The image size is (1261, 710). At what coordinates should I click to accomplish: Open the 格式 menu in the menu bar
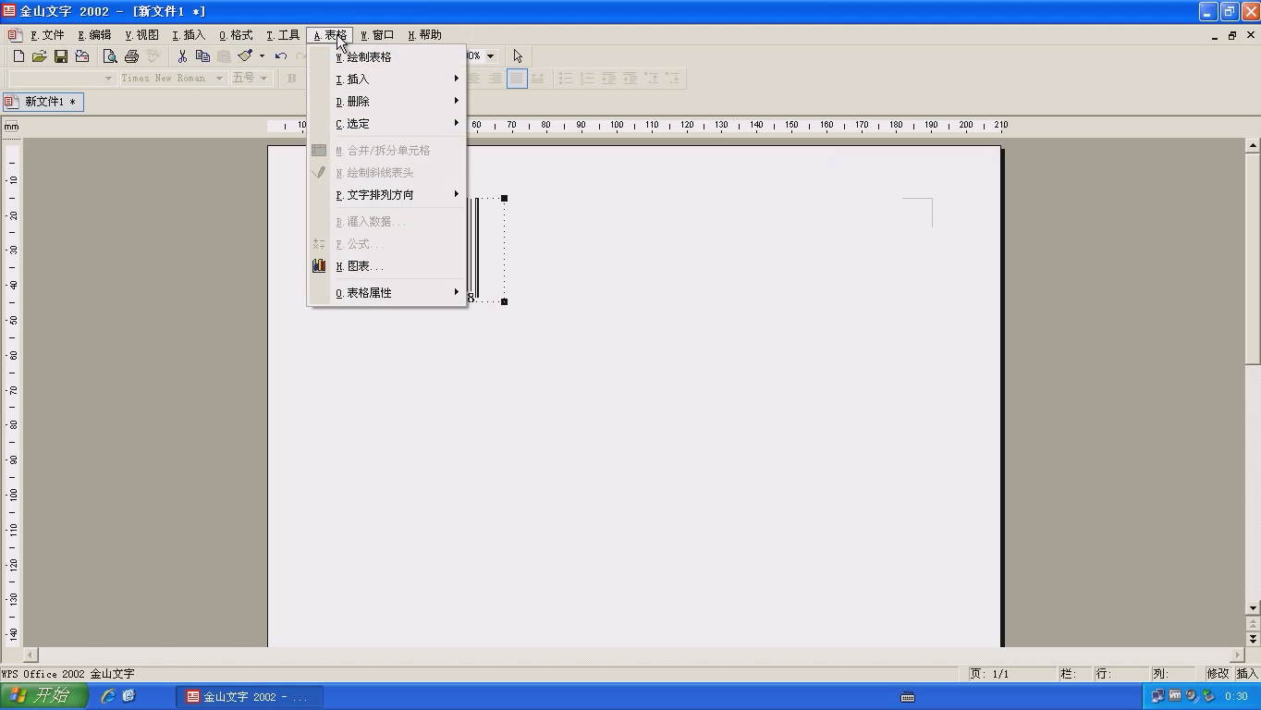point(236,35)
